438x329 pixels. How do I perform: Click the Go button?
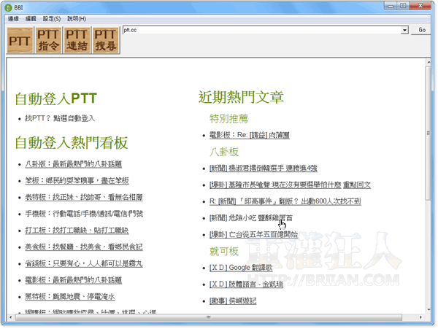(422, 30)
